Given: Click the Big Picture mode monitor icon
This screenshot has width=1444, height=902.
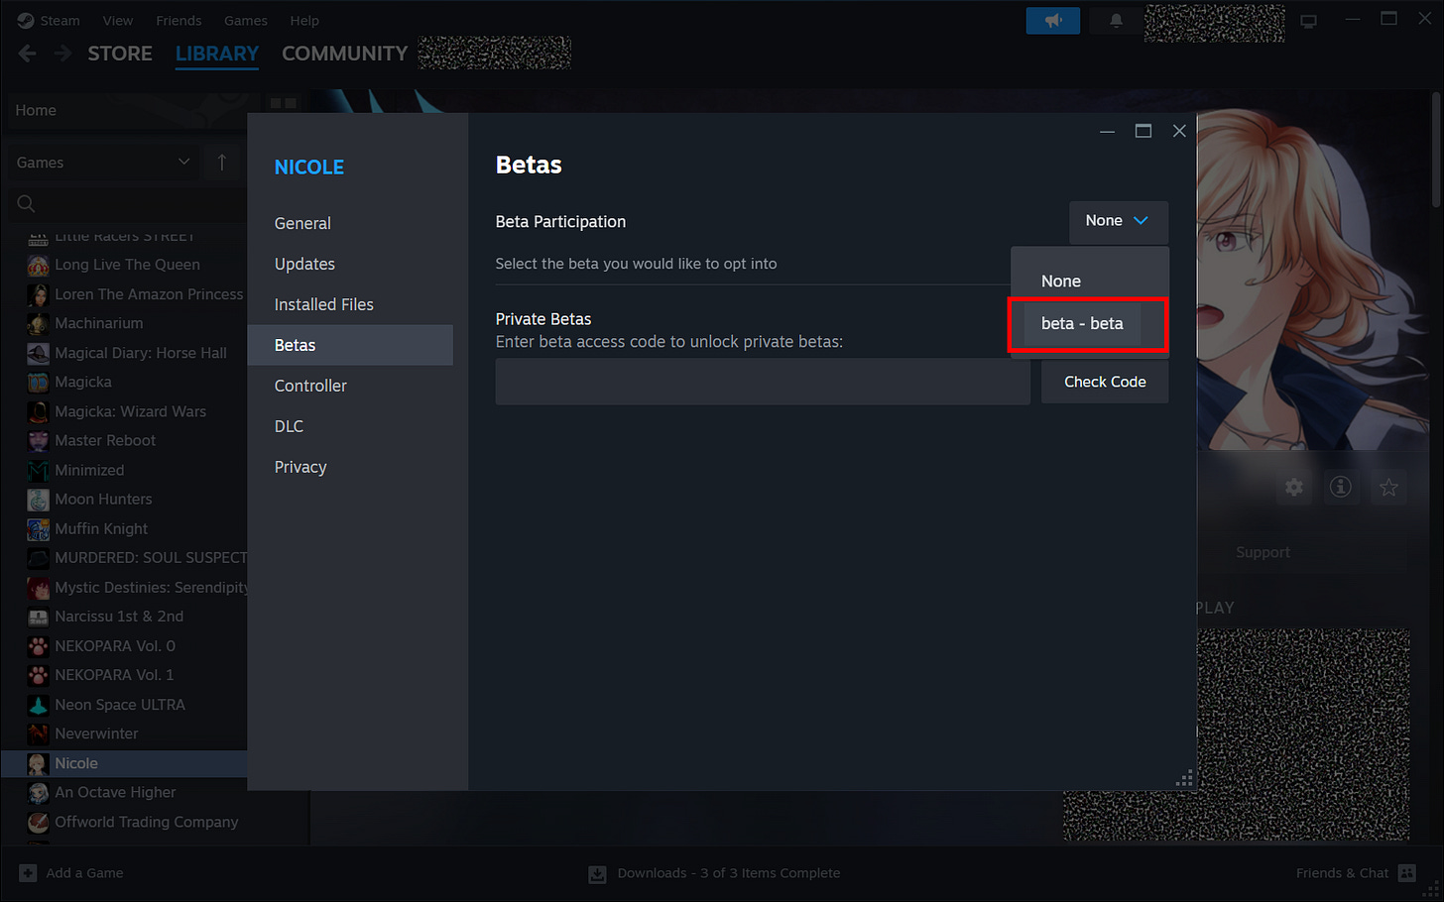Looking at the screenshot, I should tap(1308, 21).
